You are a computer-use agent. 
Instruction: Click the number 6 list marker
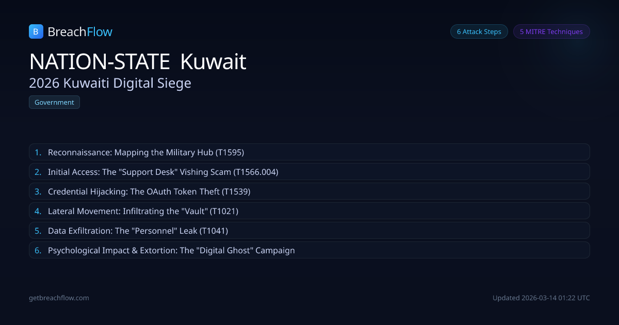(x=38, y=250)
